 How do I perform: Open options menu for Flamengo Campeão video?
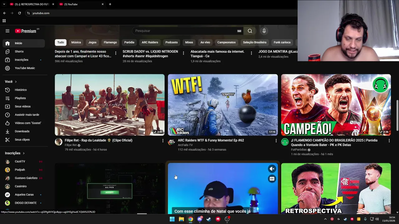coord(389,141)
